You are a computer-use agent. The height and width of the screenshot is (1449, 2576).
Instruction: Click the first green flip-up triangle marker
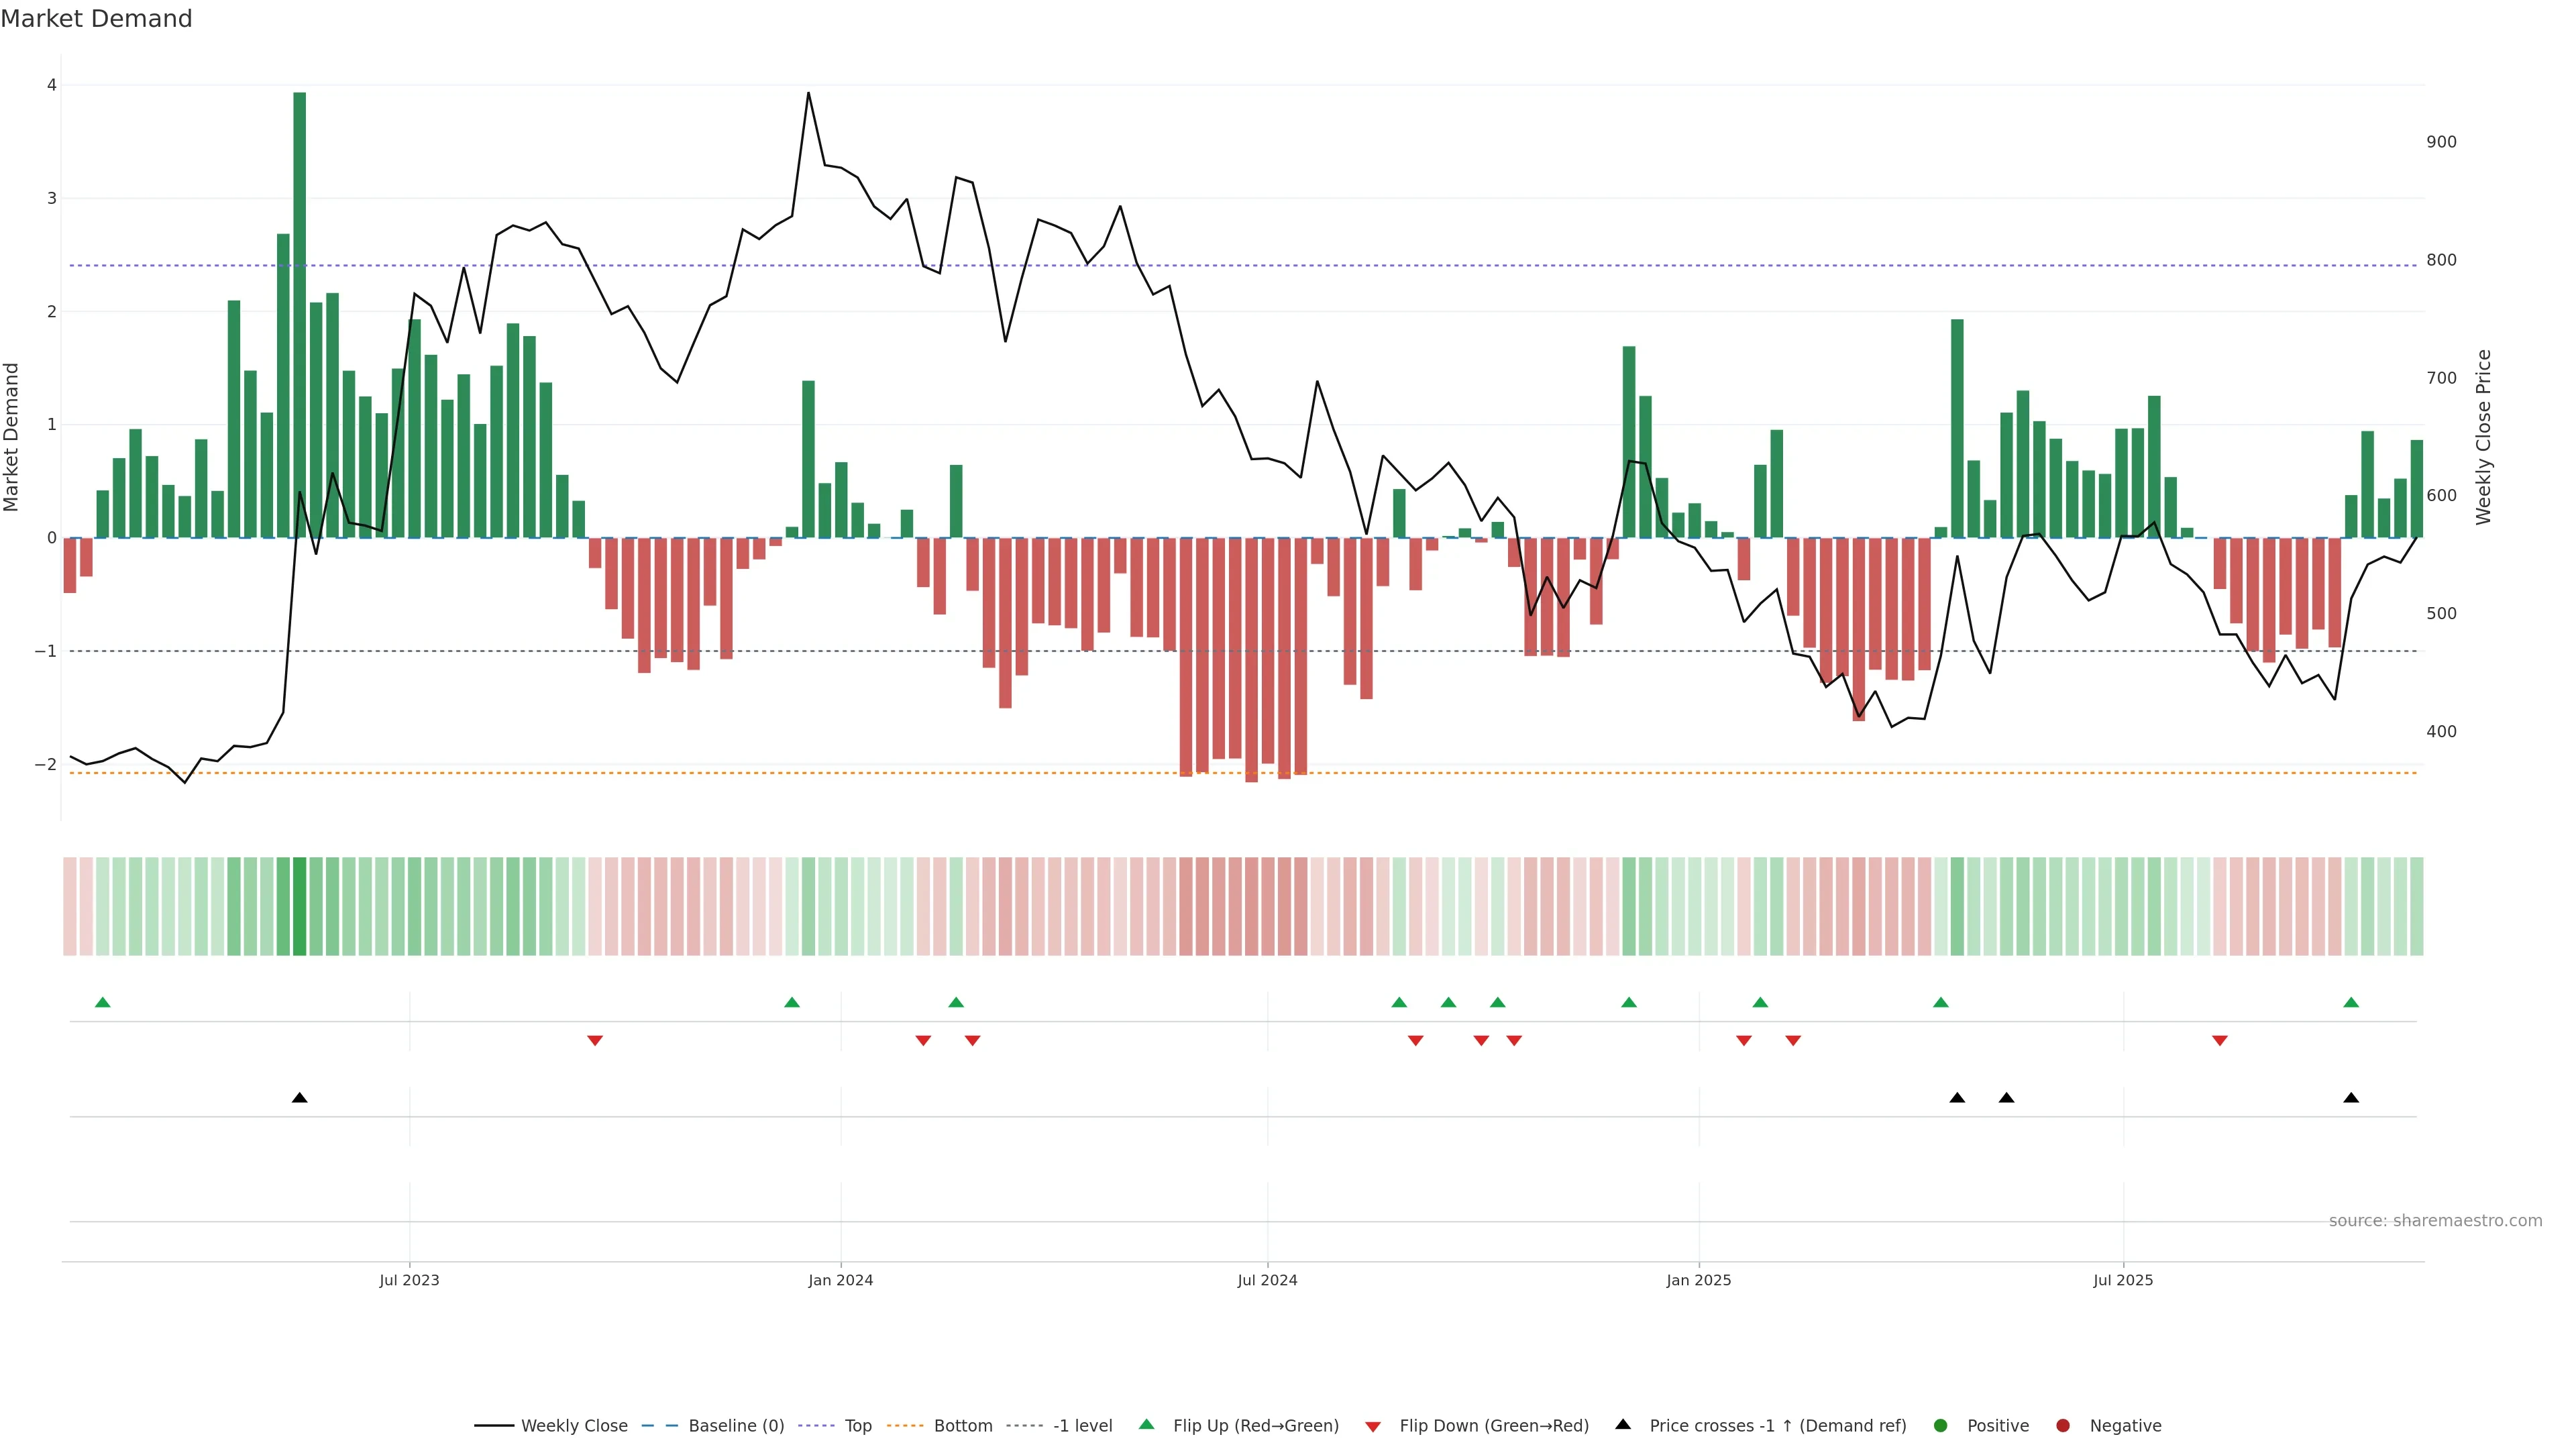coord(102,1003)
